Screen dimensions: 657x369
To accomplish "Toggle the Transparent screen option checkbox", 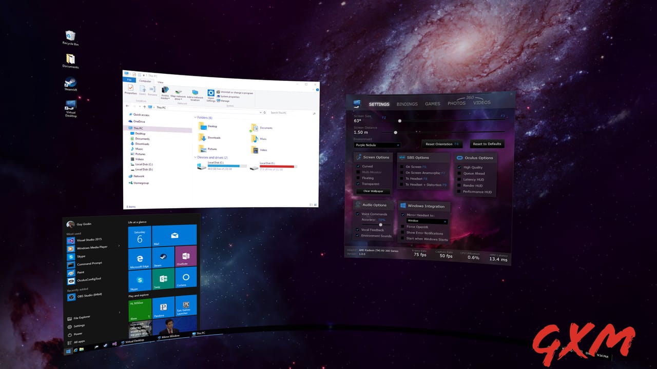I will coord(358,183).
